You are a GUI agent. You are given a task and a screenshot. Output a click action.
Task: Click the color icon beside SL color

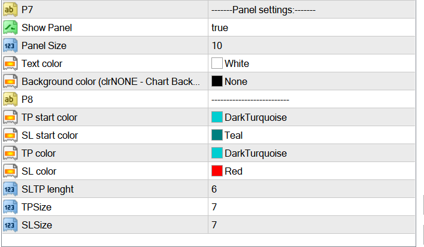click(10, 171)
